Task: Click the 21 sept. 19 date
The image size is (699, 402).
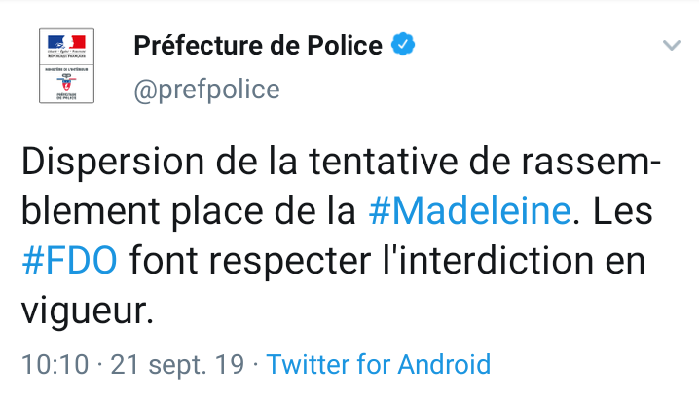Action: click(x=177, y=365)
